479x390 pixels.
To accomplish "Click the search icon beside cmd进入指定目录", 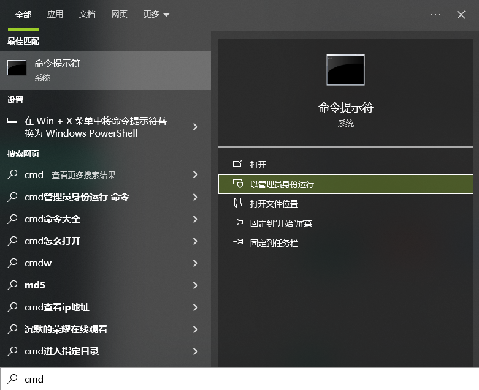I will (12, 351).
